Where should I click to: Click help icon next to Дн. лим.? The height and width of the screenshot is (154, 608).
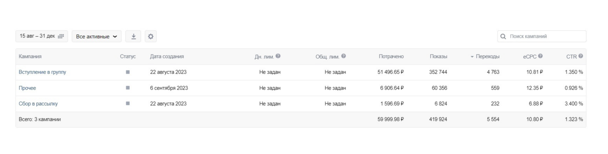(x=278, y=56)
